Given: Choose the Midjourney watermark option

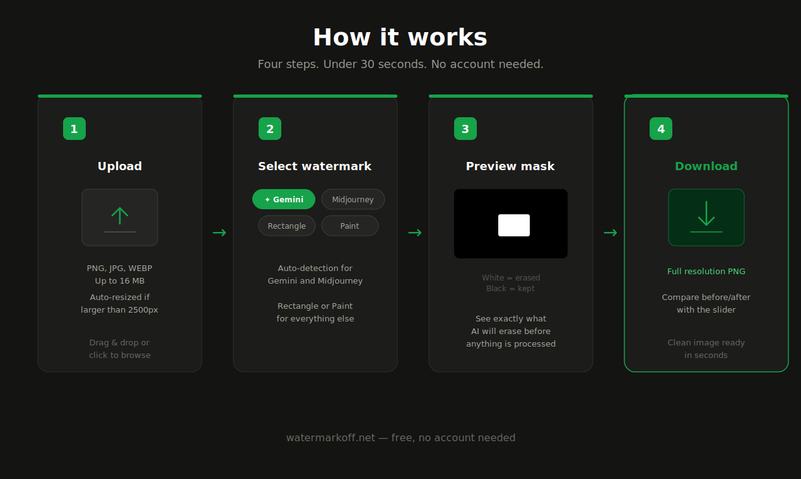Looking at the screenshot, I should coord(353,199).
